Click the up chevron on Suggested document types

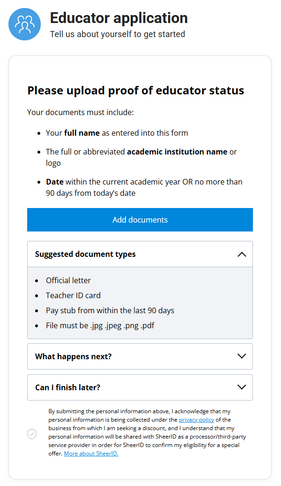(x=242, y=254)
